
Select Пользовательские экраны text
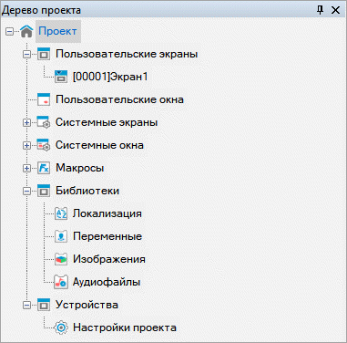[x=127, y=54]
